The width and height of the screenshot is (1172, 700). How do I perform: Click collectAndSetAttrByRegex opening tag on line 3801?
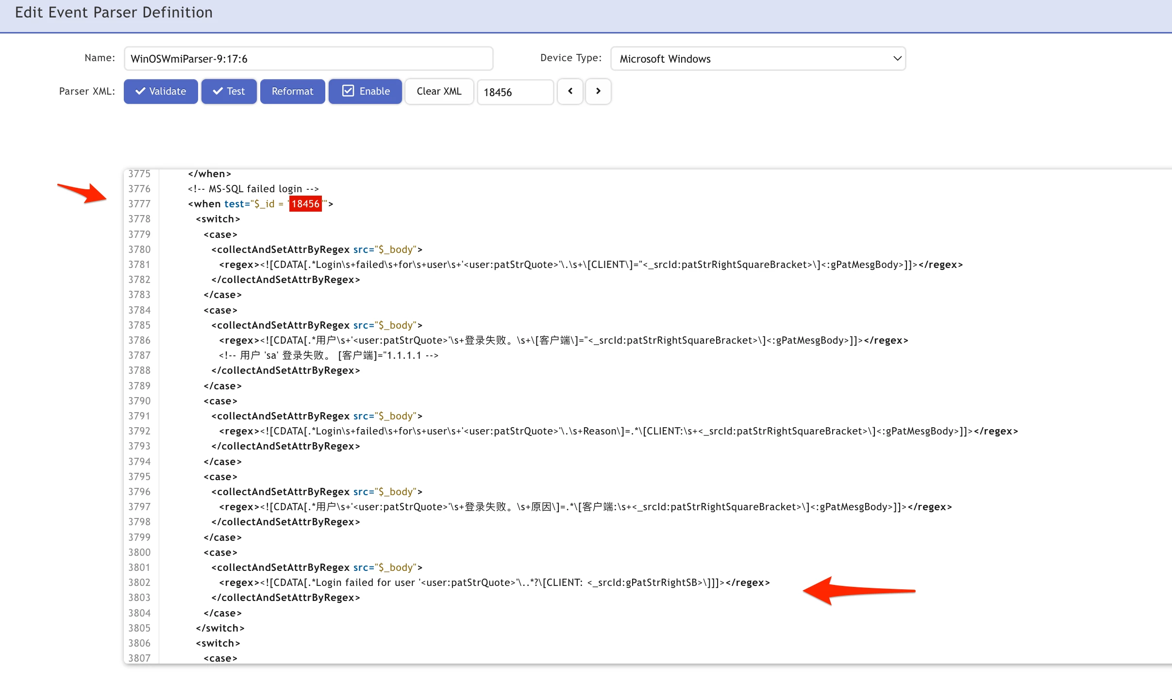(317, 567)
